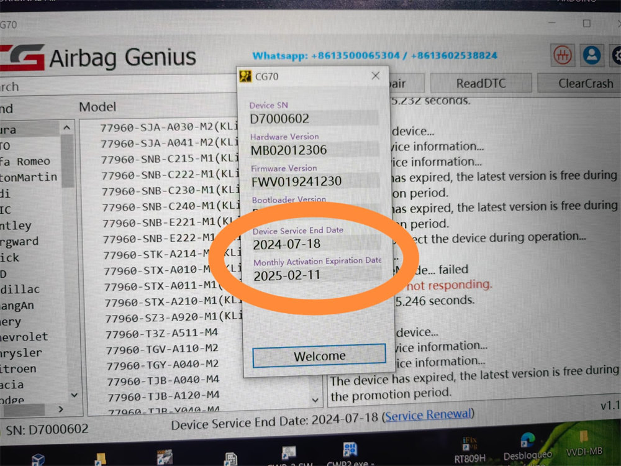Select model 77960-TGV-A110-M2
The height and width of the screenshot is (466, 621).
coord(162,349)
